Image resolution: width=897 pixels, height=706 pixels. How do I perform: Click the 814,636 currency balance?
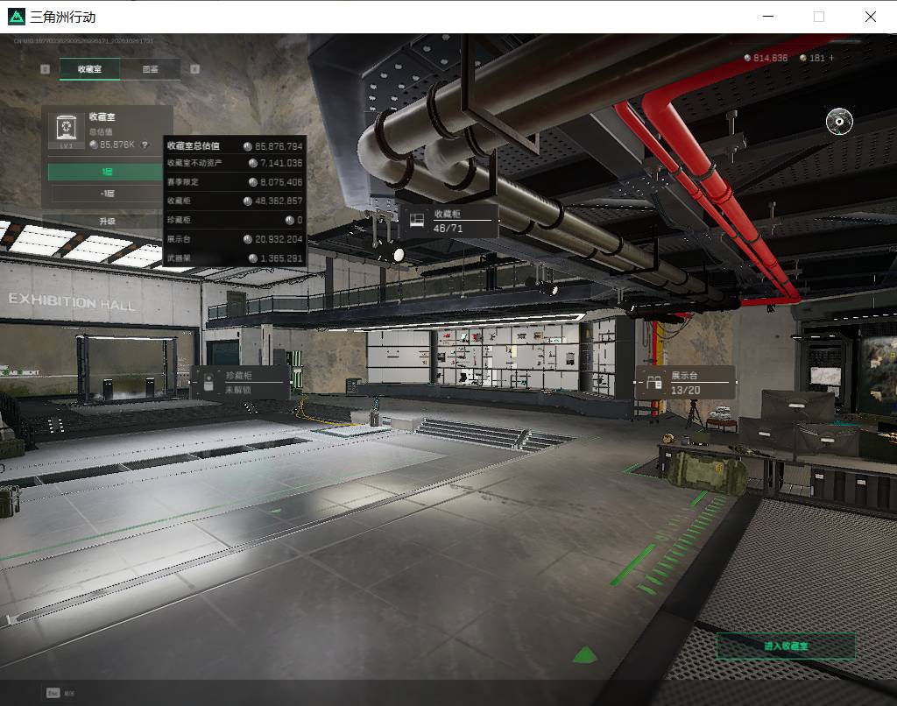click(x=770, y=58)
